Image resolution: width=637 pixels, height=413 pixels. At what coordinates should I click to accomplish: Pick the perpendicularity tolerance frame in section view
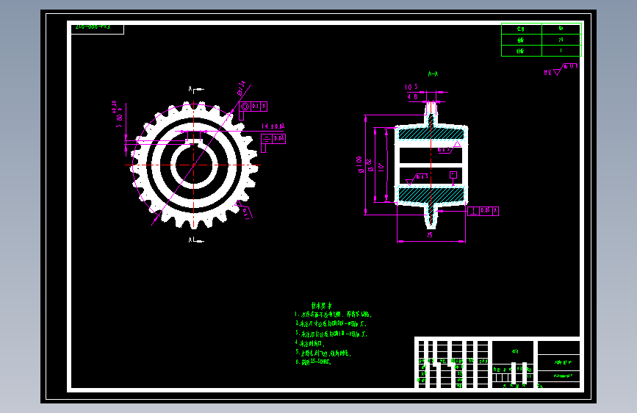click(483, 211)
